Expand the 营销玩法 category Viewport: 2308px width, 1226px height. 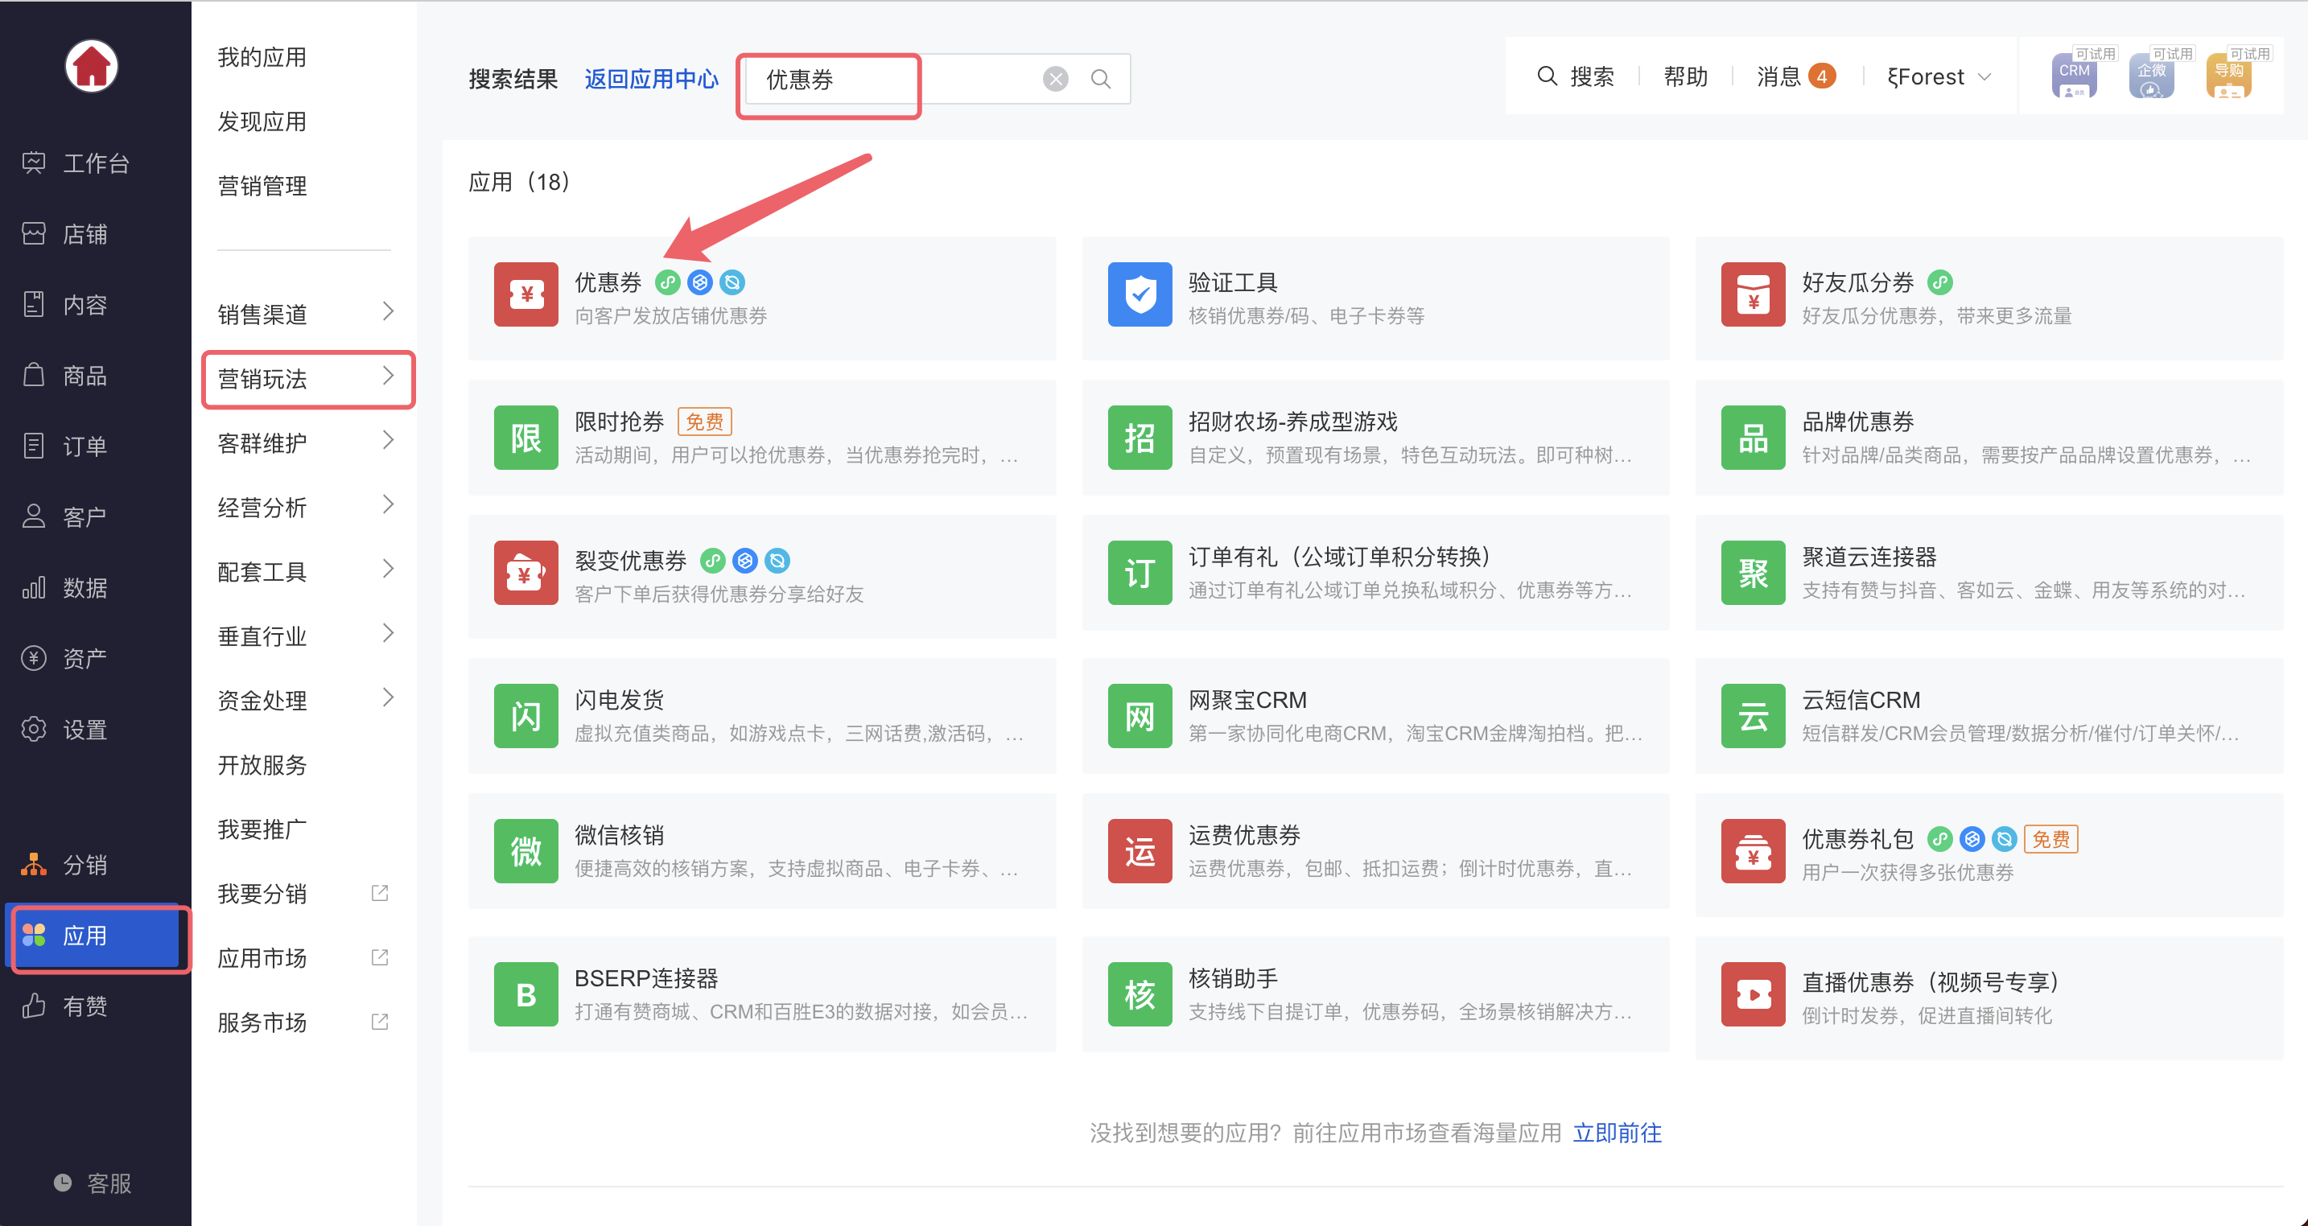click(305, 379)
